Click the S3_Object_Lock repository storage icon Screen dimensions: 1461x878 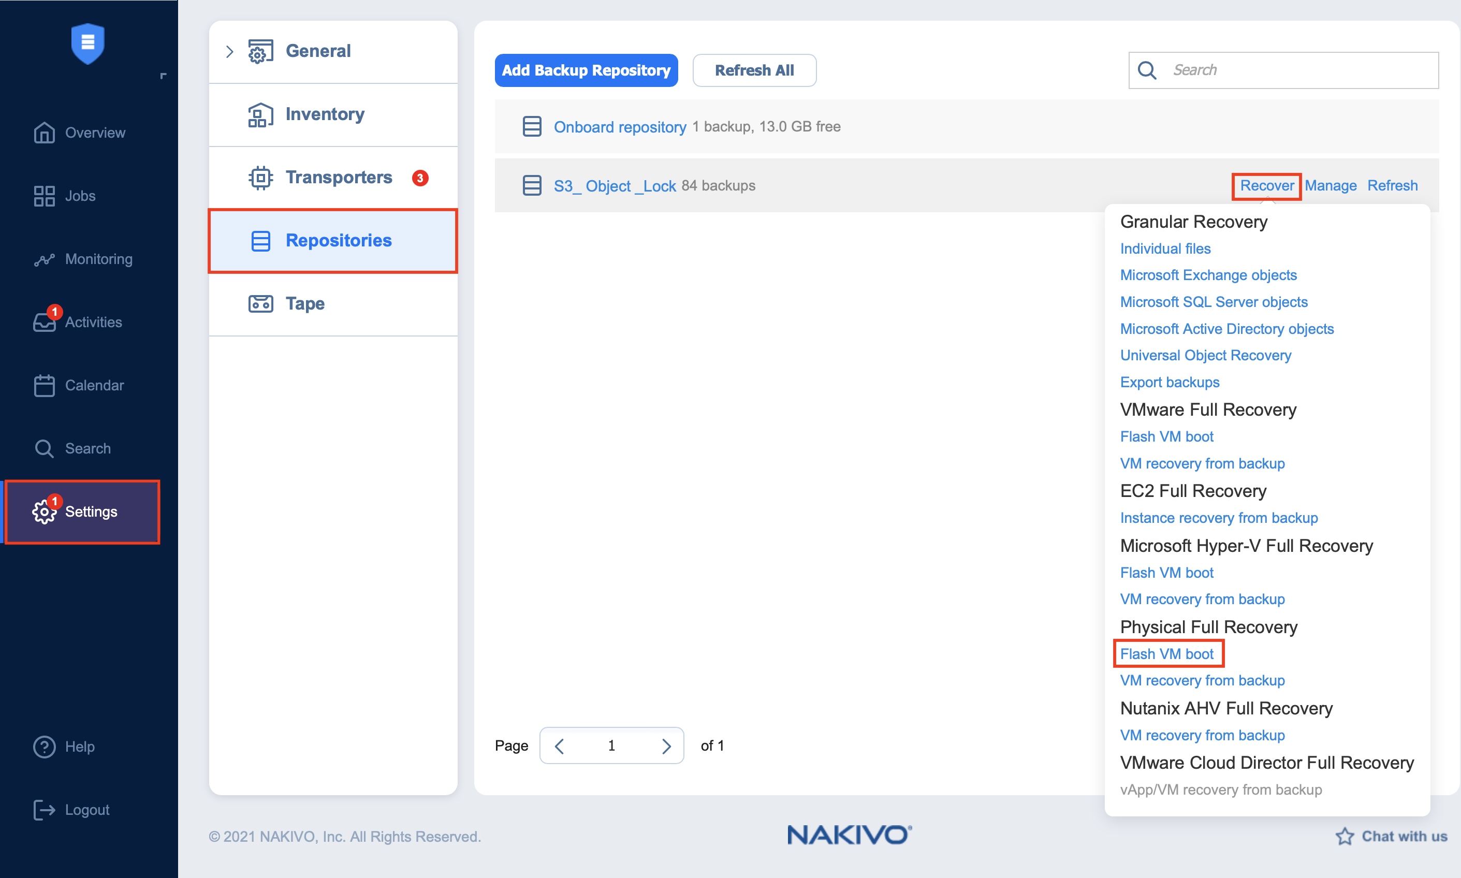coord(532,185)
